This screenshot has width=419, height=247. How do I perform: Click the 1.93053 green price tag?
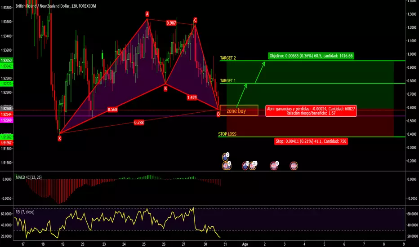click(x=6, y=60)
